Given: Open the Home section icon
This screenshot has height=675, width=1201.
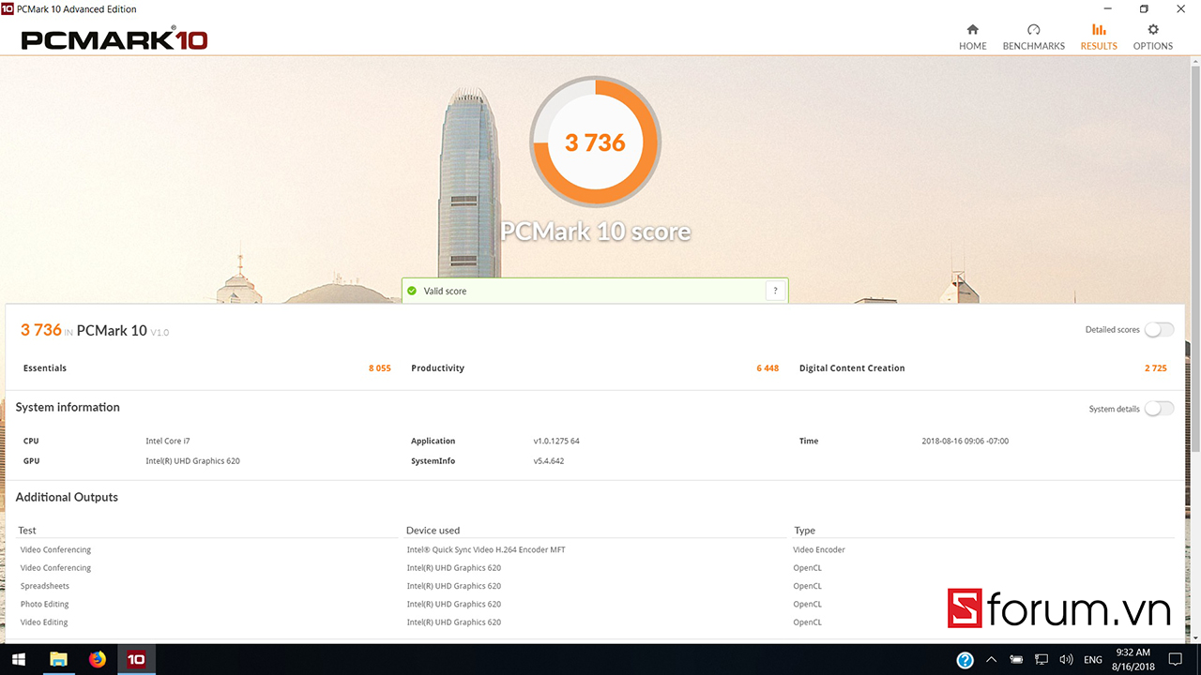Looking at the screenshot, I should pyautogui.click(x=972, y=30).
